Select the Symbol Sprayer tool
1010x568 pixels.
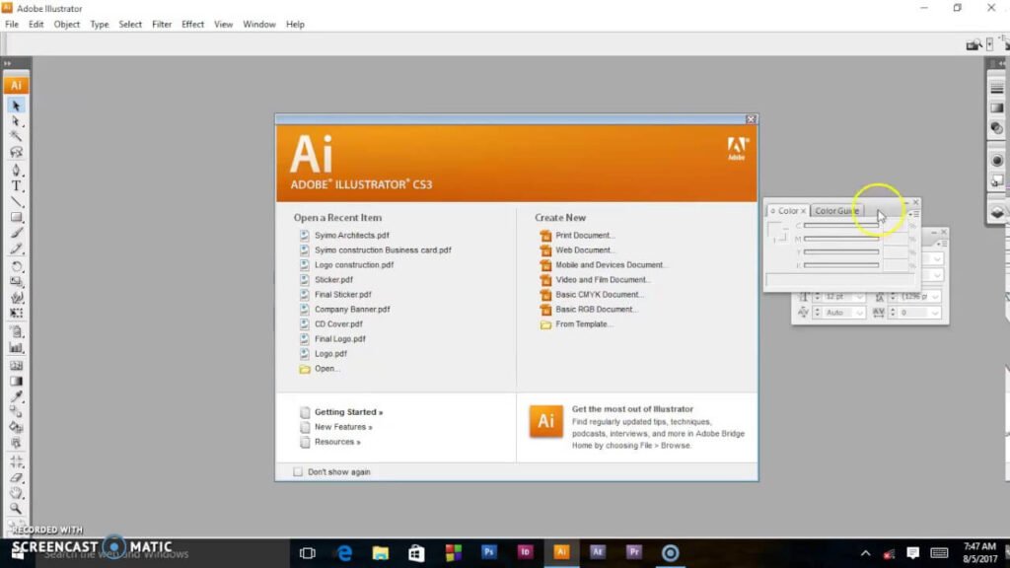pos(16,331)
